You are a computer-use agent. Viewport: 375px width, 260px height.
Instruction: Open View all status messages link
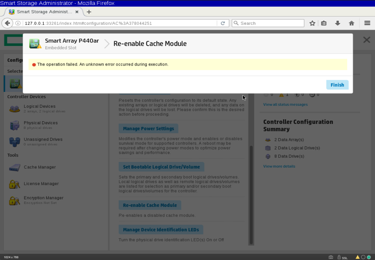tap(285, 105)
